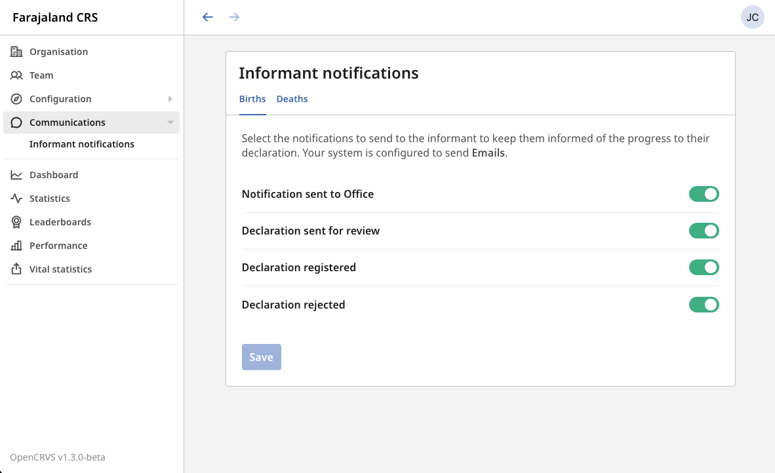This screenshot has width=775, height=473.
Task: Click the Leaderboards medal icon
Action: [x=16, y=222]
